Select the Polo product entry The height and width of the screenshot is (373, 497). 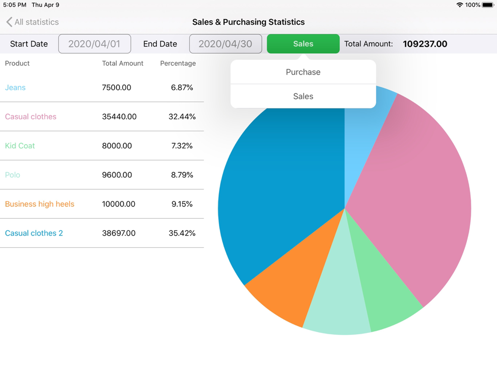pyautogui.click(x=12, y=175)
